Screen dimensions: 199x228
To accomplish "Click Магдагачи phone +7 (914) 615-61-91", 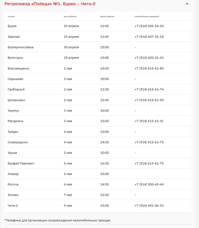I will (149, 121).
